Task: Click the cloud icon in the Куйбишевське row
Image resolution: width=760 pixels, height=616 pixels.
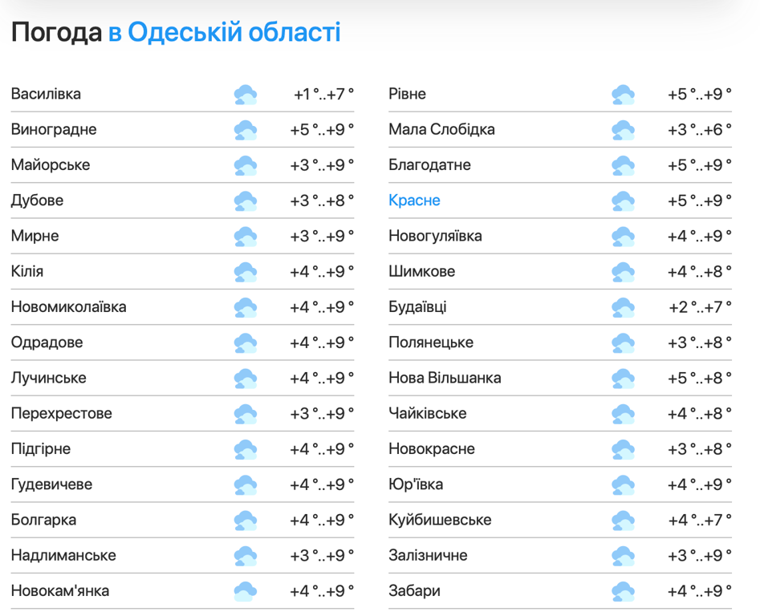Action: (623, 521)
